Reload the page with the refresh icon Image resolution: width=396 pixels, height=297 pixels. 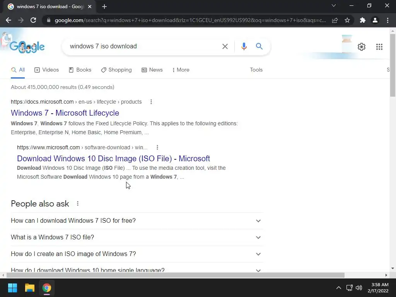pos(33,20)
